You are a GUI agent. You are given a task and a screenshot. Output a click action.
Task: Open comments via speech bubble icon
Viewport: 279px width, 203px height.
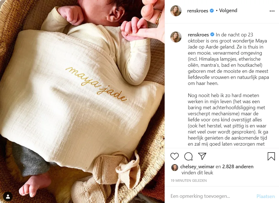(x=188, y=156)
